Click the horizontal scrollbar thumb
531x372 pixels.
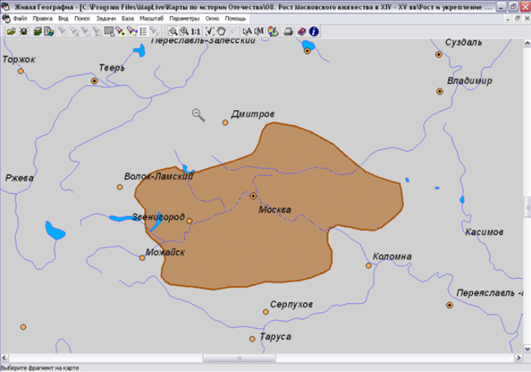tap(239, 357)
